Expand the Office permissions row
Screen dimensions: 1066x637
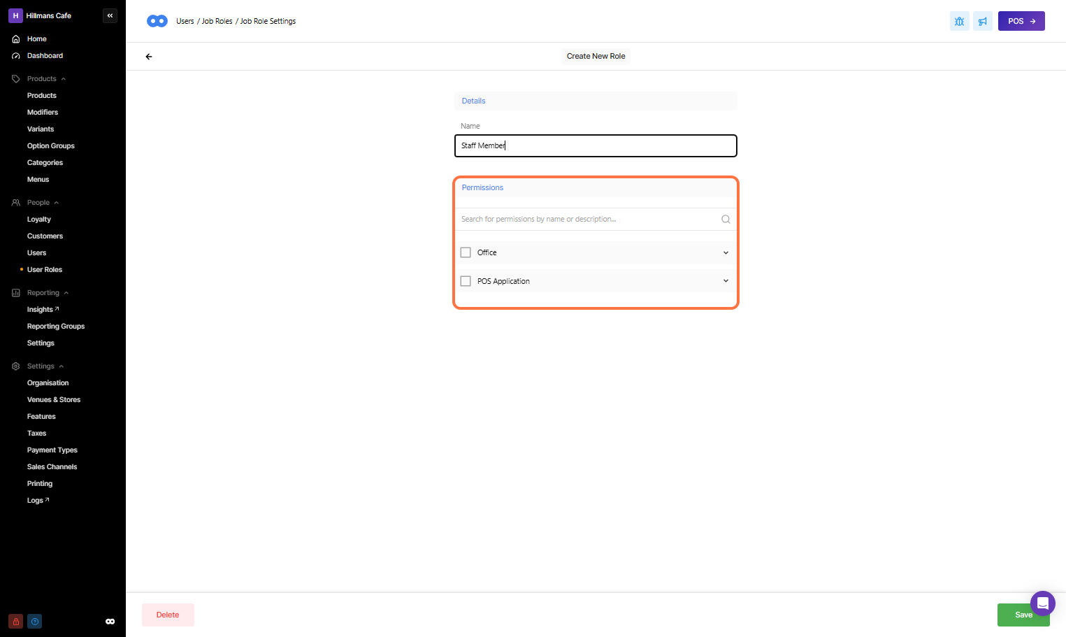click(726, 252)
